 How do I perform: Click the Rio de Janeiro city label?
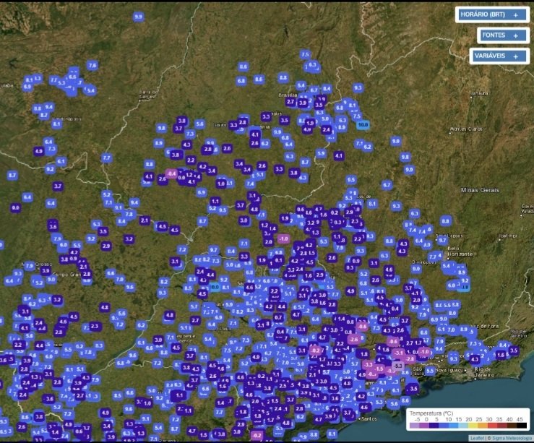484,371
